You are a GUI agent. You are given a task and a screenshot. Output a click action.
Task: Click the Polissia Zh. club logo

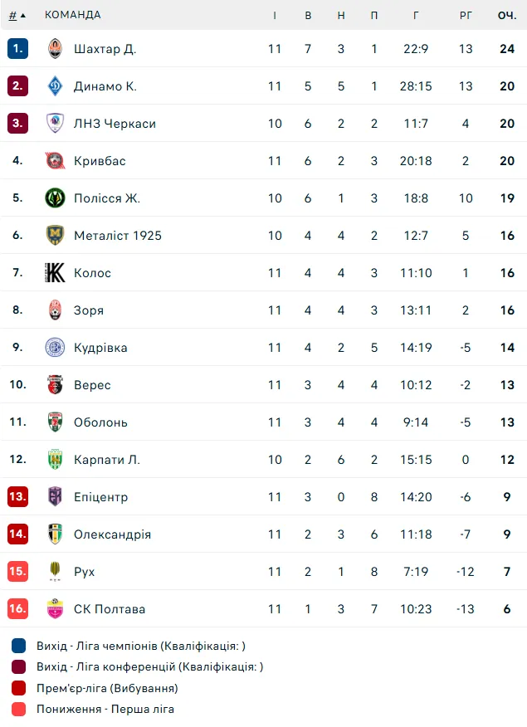(x=55, y=198)
